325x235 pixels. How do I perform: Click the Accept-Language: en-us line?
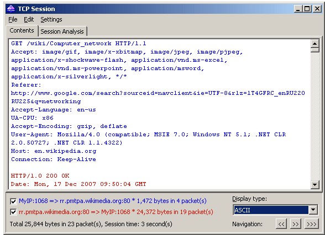[54, 110]
